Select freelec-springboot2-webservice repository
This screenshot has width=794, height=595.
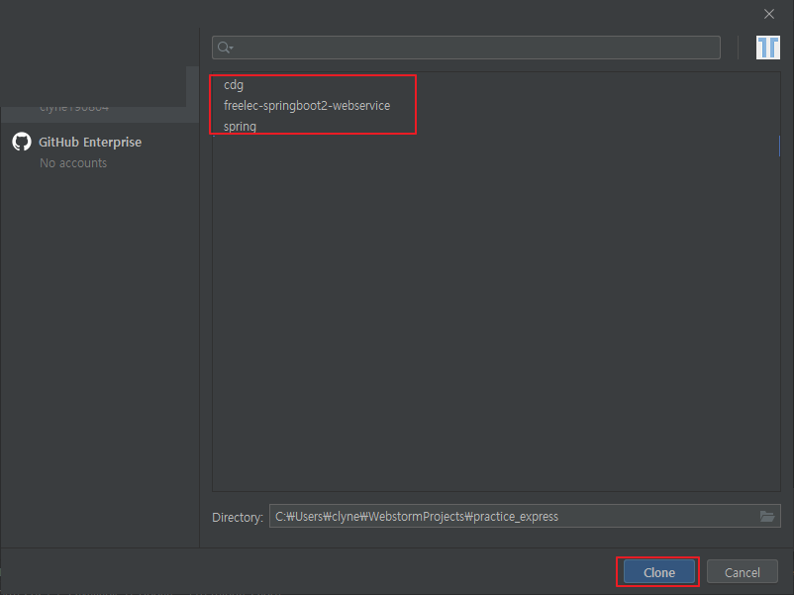click(307, 105)
